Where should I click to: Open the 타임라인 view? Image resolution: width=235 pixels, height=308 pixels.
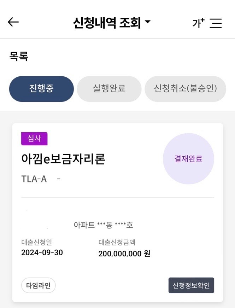(x=38, y=285)
